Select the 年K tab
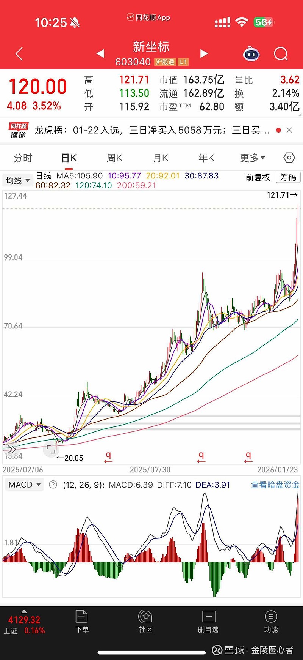The height and width of the screenshot is (660, 303). click(206, 158)
